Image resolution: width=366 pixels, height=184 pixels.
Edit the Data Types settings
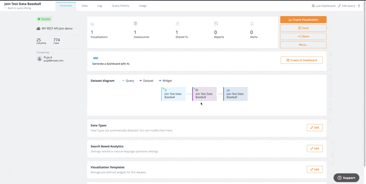(x=314, y=127)
